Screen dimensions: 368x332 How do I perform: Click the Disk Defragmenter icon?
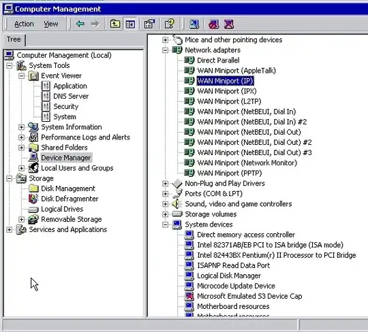[33, 199]
